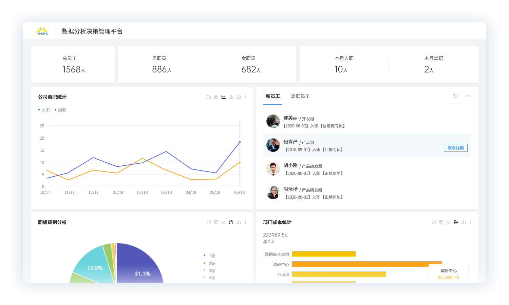The image size is (509, 305).
Task: Toggle 入职 series in chart legend
Action: pos(44,110)
